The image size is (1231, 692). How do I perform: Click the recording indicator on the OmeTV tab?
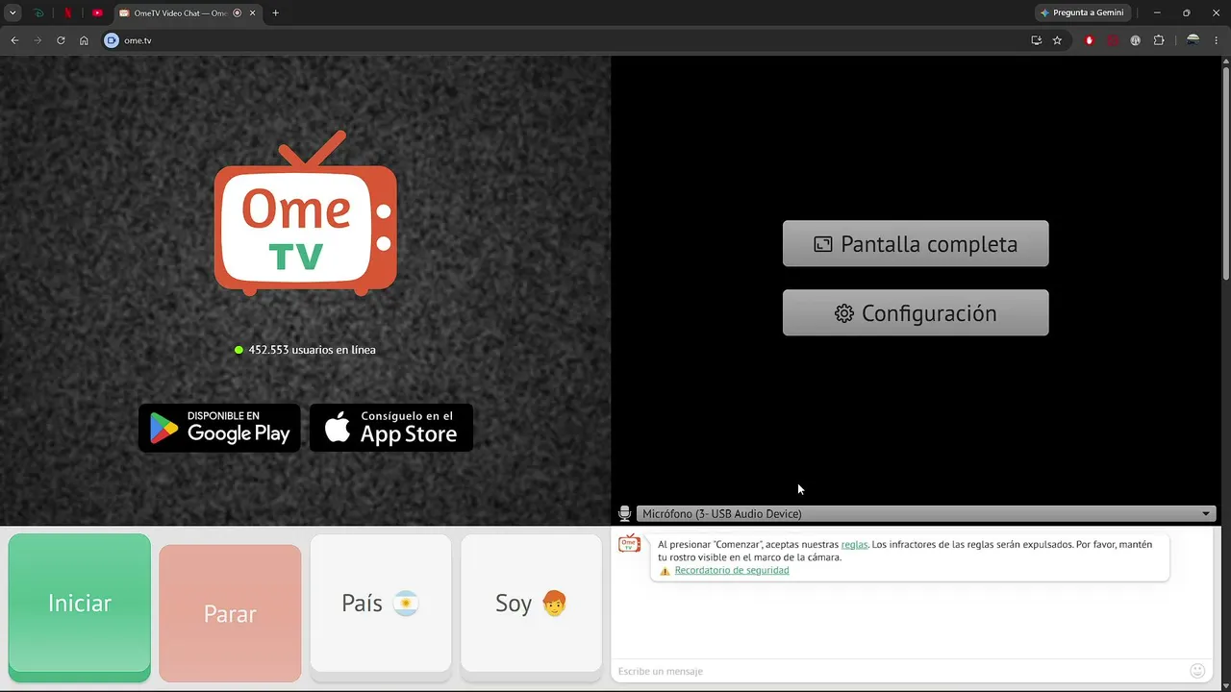238,13
